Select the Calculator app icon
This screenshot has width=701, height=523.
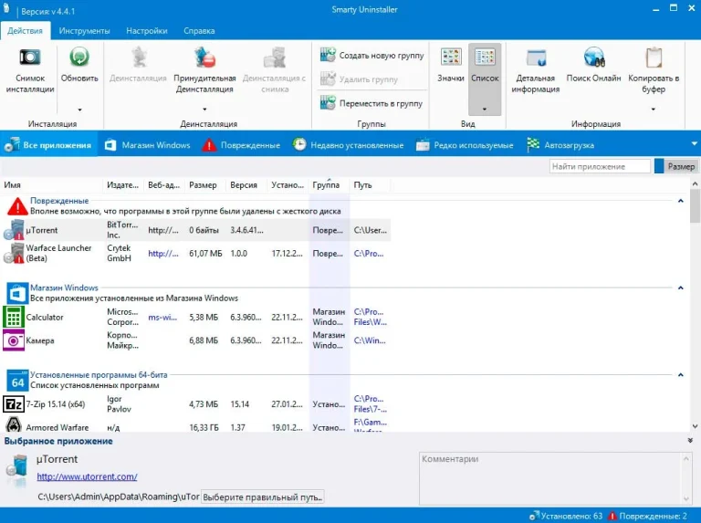[14, 317]
